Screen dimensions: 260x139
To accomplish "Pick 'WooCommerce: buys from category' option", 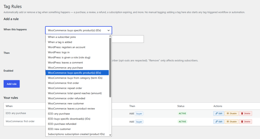I will tap(77, 78).
